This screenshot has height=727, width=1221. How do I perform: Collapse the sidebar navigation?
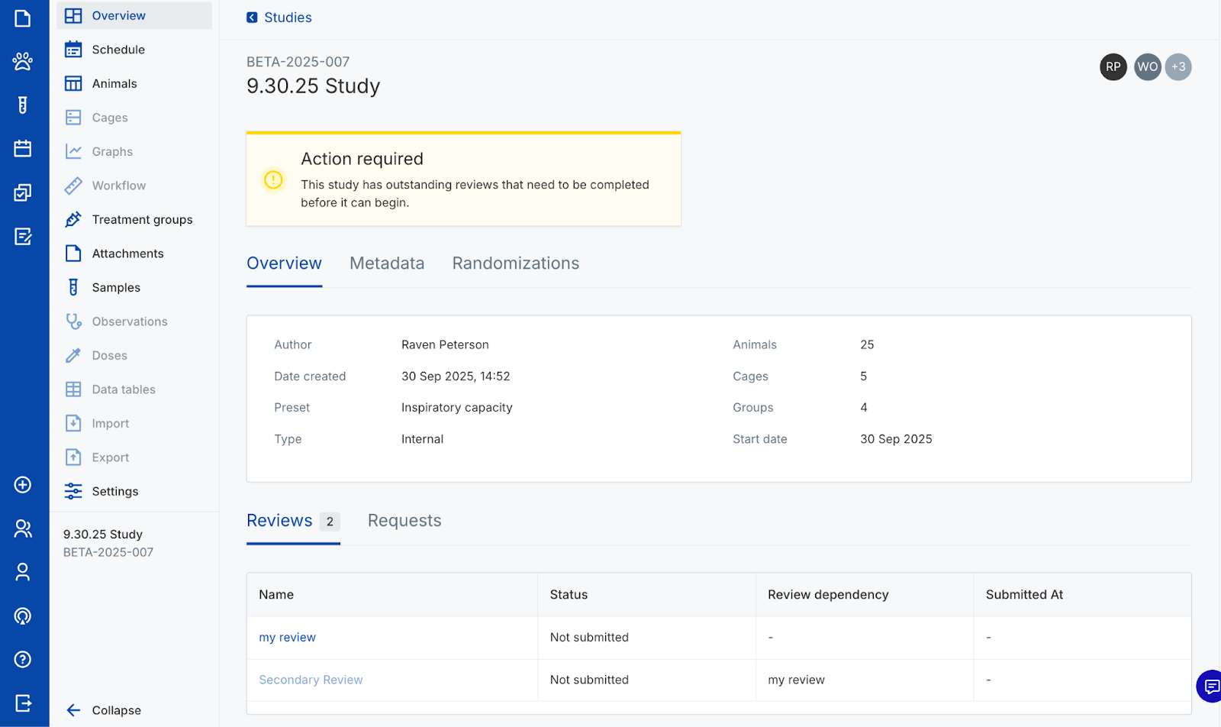116,710
